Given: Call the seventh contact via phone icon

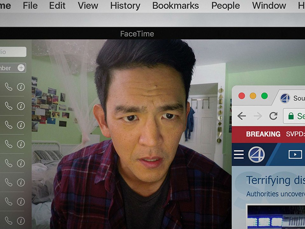Looking at the screenshot, I should 9,202.
